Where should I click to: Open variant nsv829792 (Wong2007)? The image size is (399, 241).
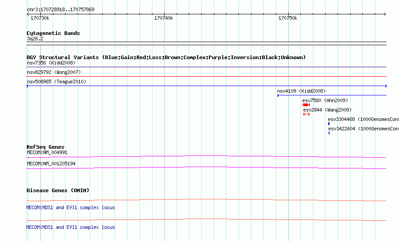pos(54,72)
